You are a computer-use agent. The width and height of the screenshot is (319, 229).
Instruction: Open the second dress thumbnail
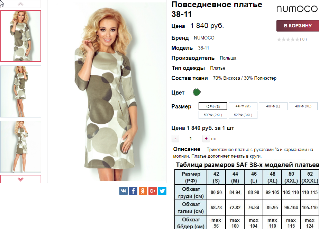tap(21, 91)
